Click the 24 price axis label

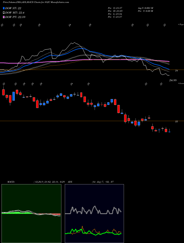176,71
